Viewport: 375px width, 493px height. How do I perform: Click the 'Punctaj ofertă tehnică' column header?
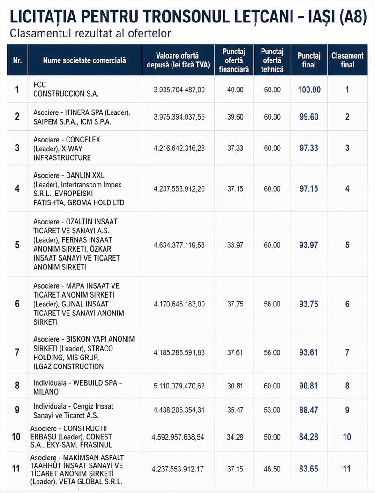click(272, 60)
